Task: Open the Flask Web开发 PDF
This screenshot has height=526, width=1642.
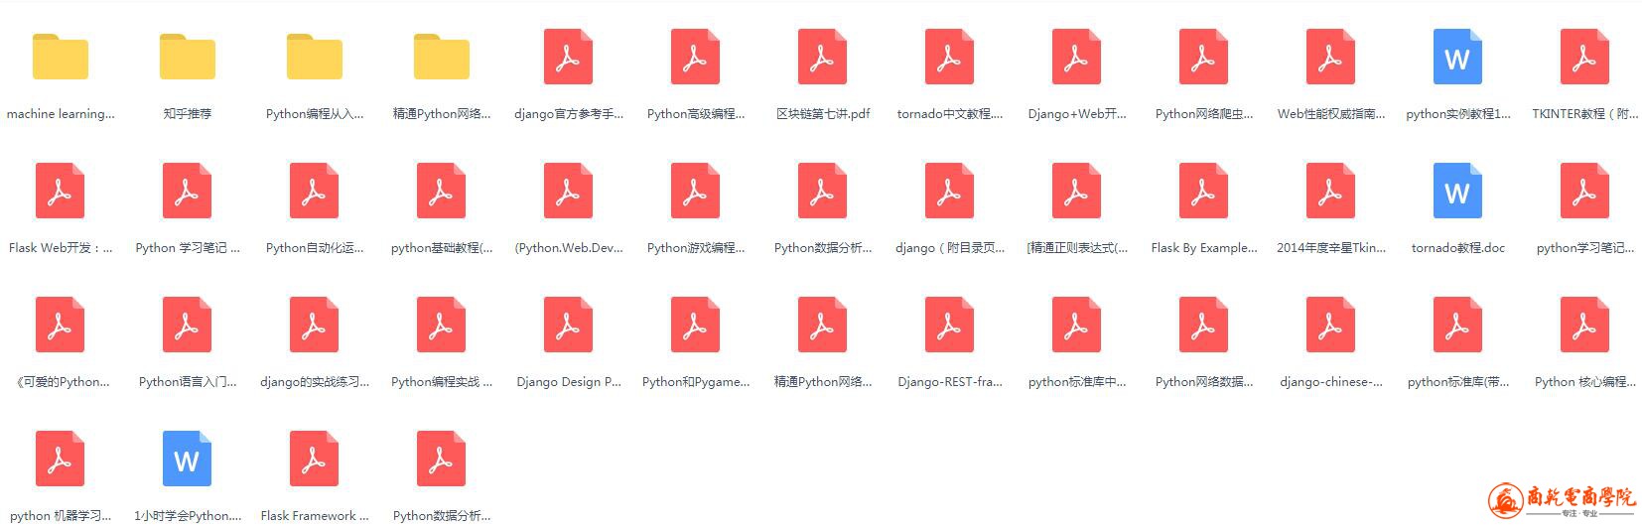Action: pos(60,192)
